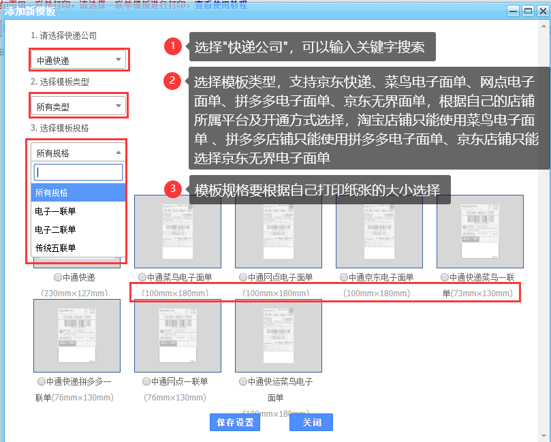
Task: Open the courier company dropdown showing 中通快递
Action: click(78, 60)
